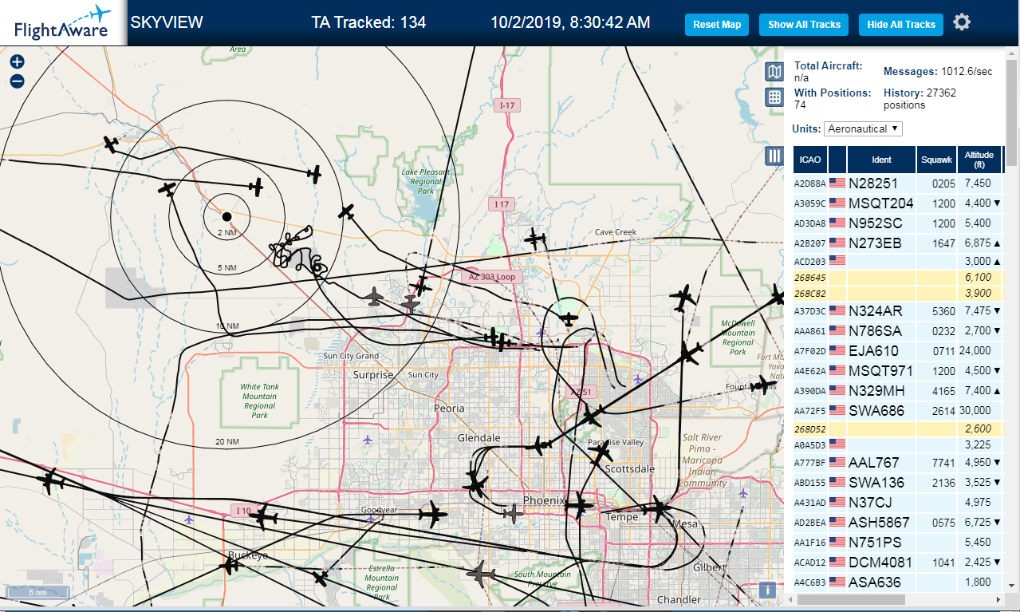
Task: Select the N28251 aircraft row
Action: tap(897, 183)
